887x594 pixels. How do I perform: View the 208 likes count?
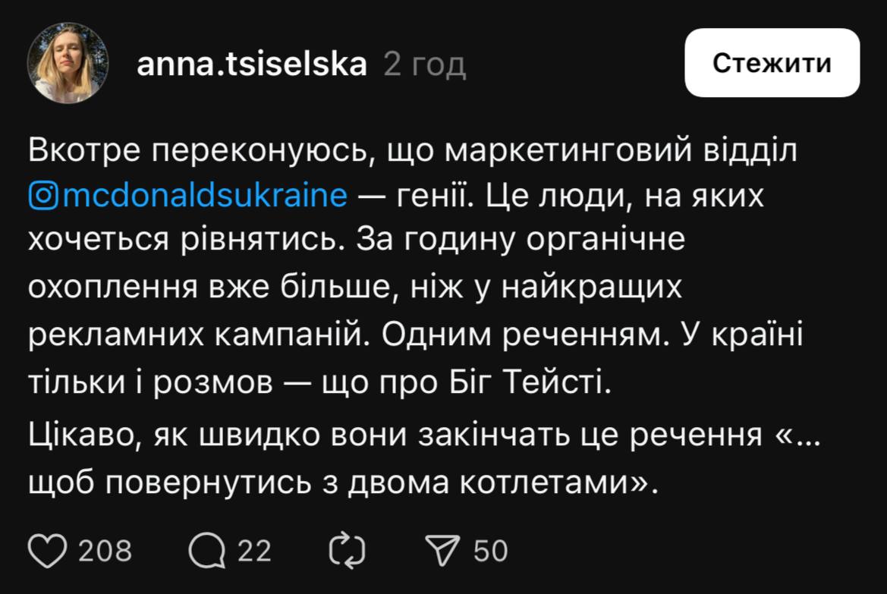[x=105, y=551]
